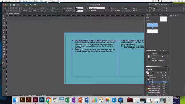
Task: Select the Line tool
Action: pos(4,30)
